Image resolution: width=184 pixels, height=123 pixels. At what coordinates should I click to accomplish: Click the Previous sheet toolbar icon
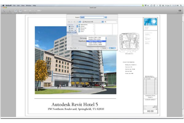click(x=20, y=11)
